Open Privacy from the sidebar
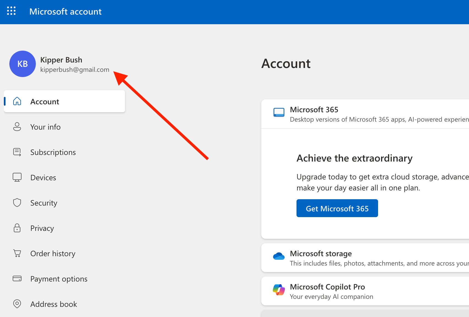469x317 pixels. click(x=64, y=228)
